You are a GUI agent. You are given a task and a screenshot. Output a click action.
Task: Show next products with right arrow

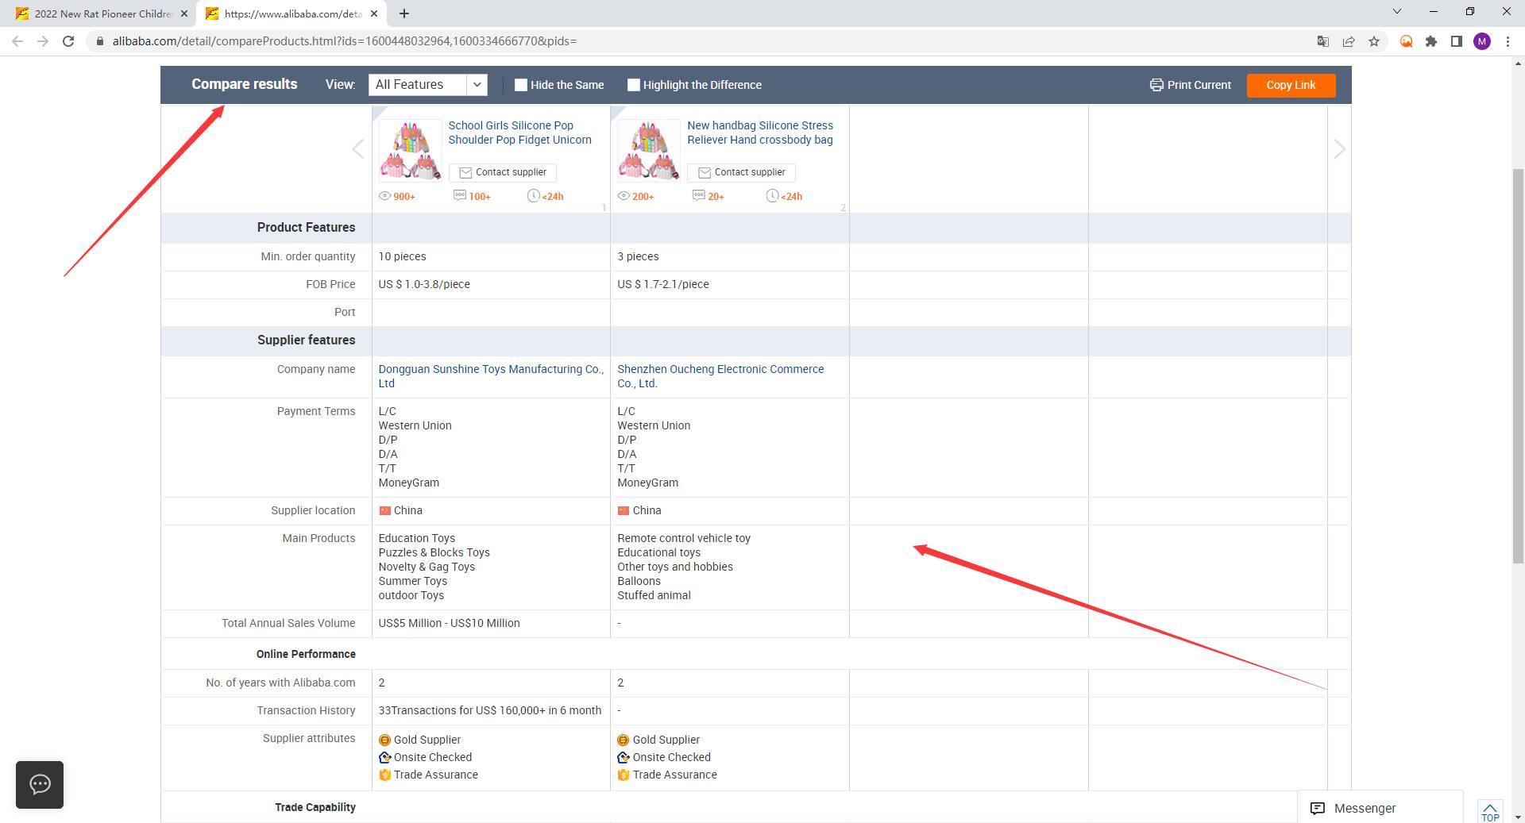click(x=1339, y=148)
